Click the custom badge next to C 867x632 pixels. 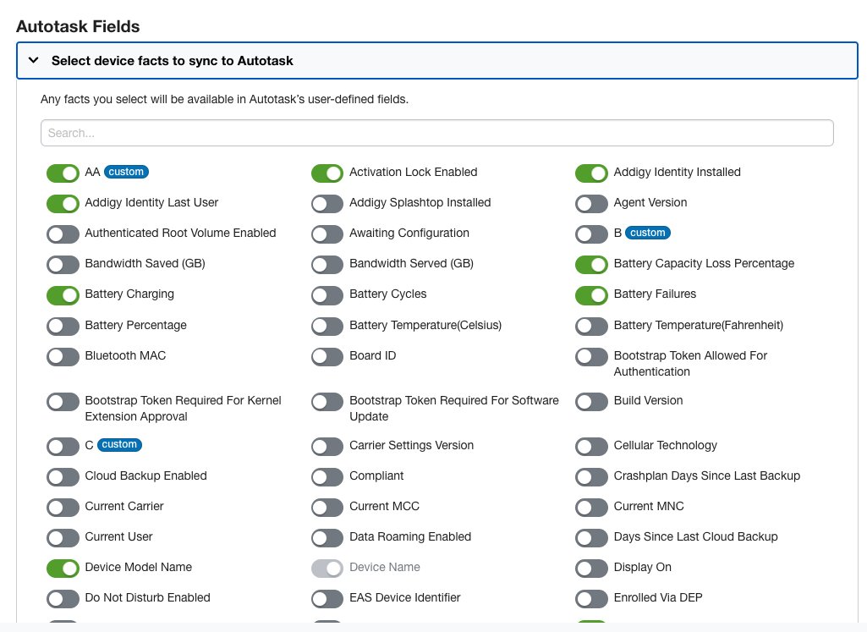[x=119, y=444]
